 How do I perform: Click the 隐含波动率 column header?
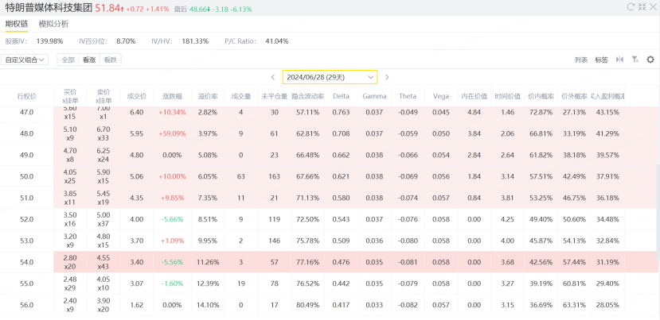coord(307,96)
